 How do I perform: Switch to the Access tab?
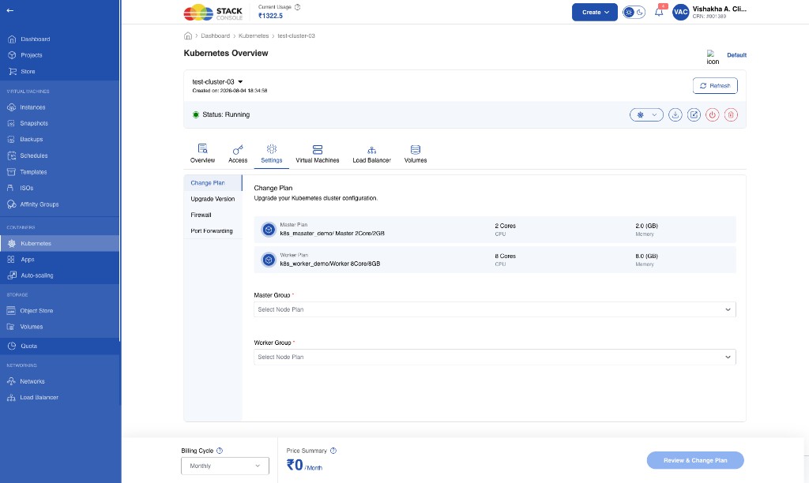238,154
